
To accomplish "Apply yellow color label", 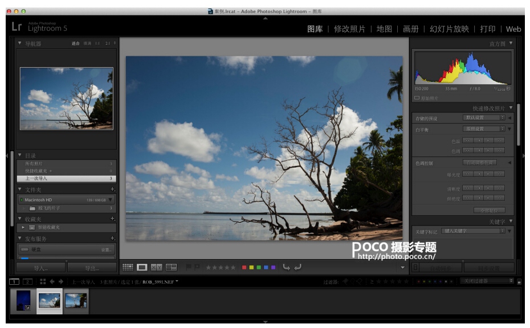I will point(251,267).
